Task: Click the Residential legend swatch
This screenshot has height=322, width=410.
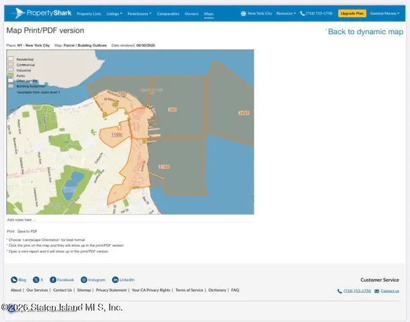Action: 10,58
